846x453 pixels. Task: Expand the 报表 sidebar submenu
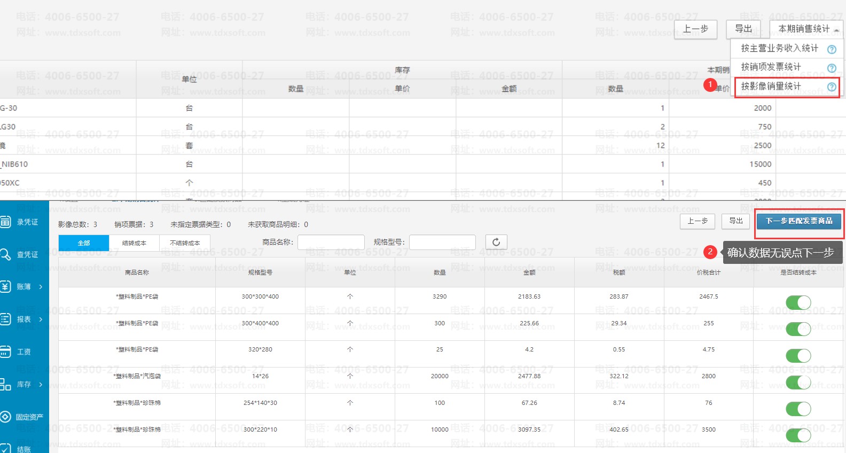pyautogui.click(x=41, y=319)
